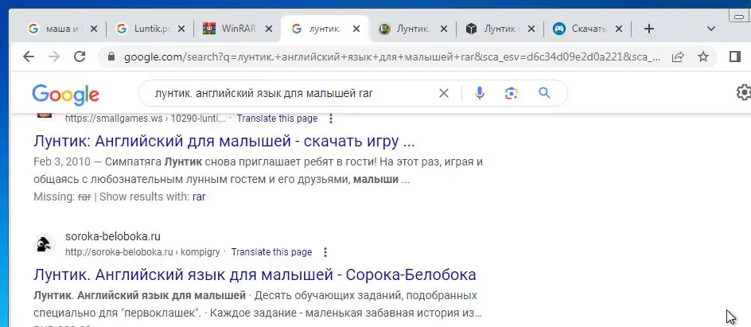Open 'Лунтик. Английский язык для малышей - Сорока-Белобока' result

tap(255, 274)
